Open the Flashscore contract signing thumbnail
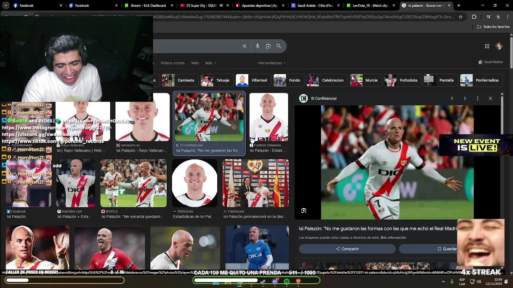The image size is (513, 288). tap(256, 183)
